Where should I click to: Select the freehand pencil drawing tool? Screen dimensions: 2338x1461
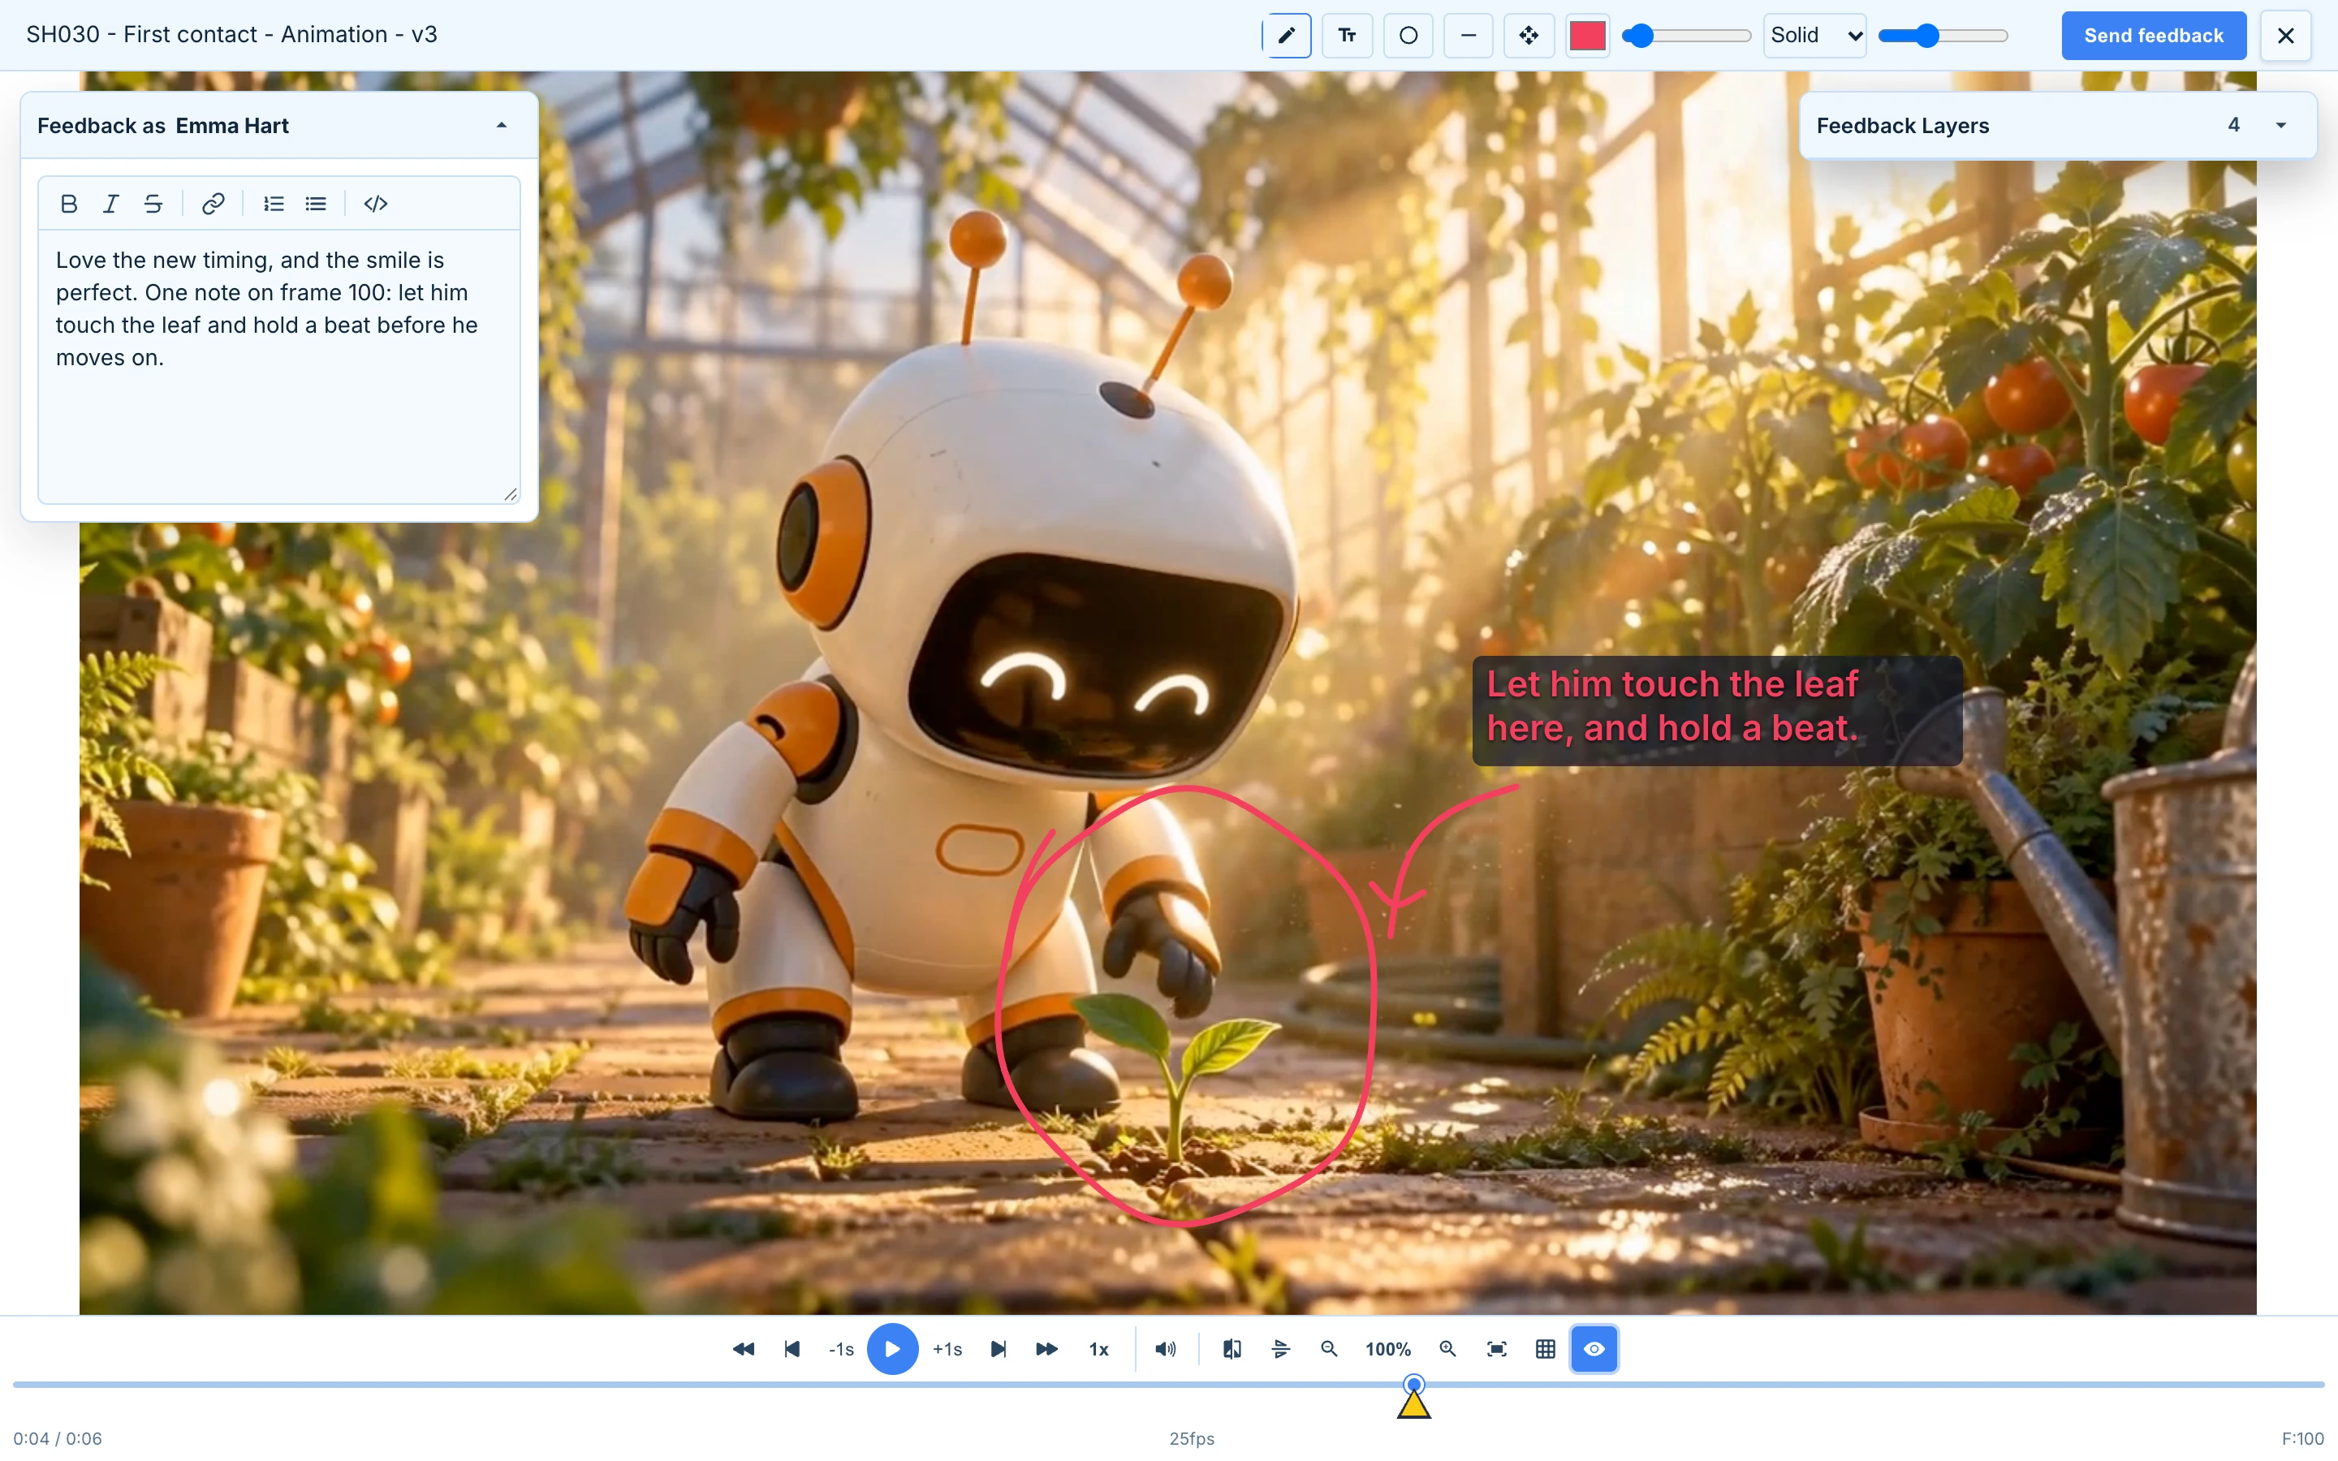click(1286, 36)
